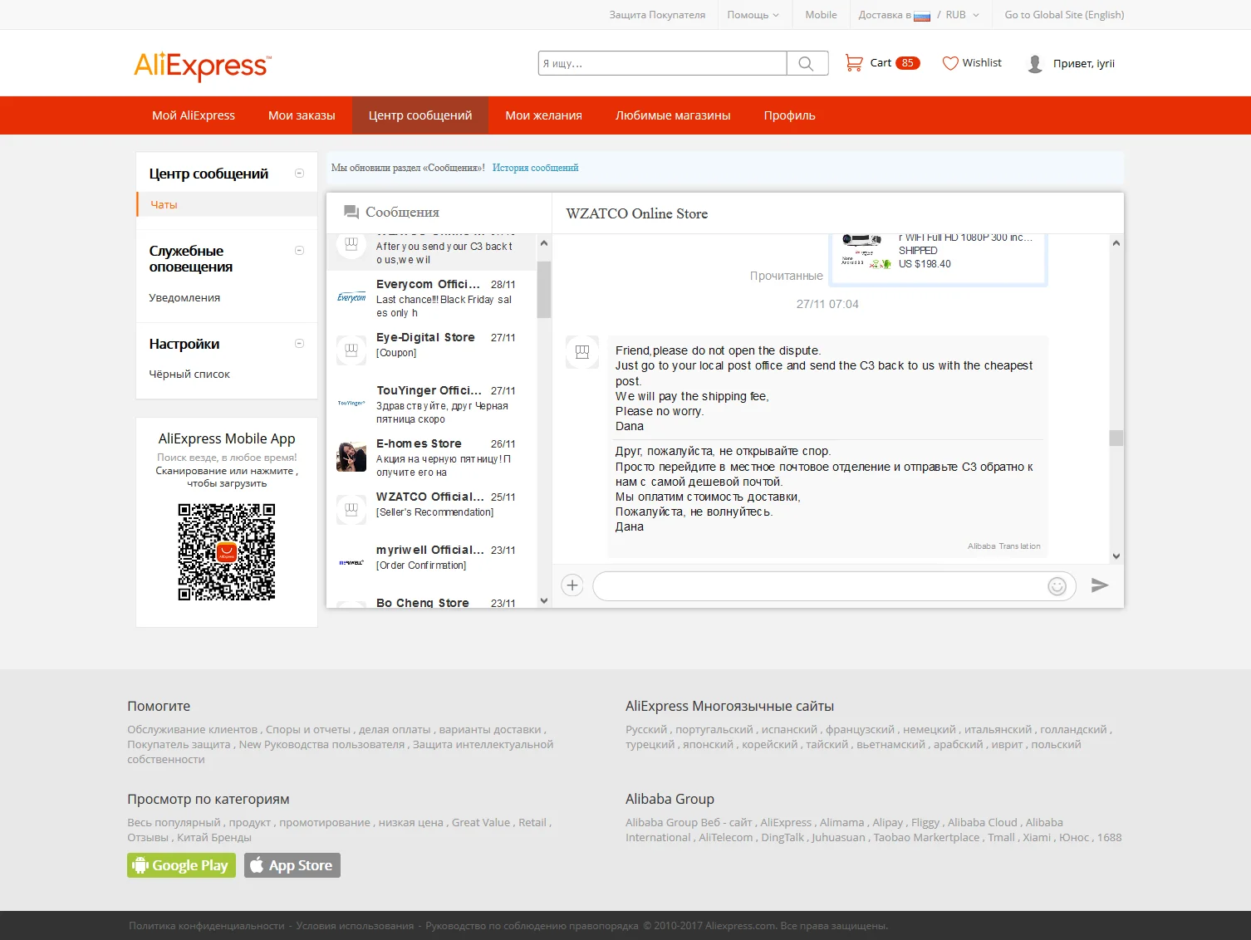The width and height of the screenshot is (1251, 940).
Task: Send the message with arrow icon
Action: (x=1100, y=585)
